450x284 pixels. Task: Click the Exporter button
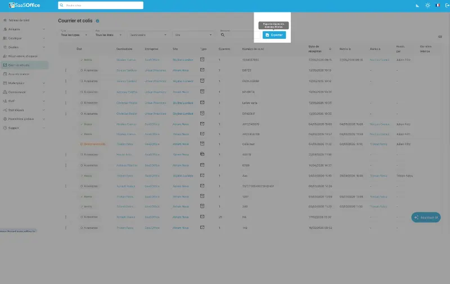tap(274, 35)
